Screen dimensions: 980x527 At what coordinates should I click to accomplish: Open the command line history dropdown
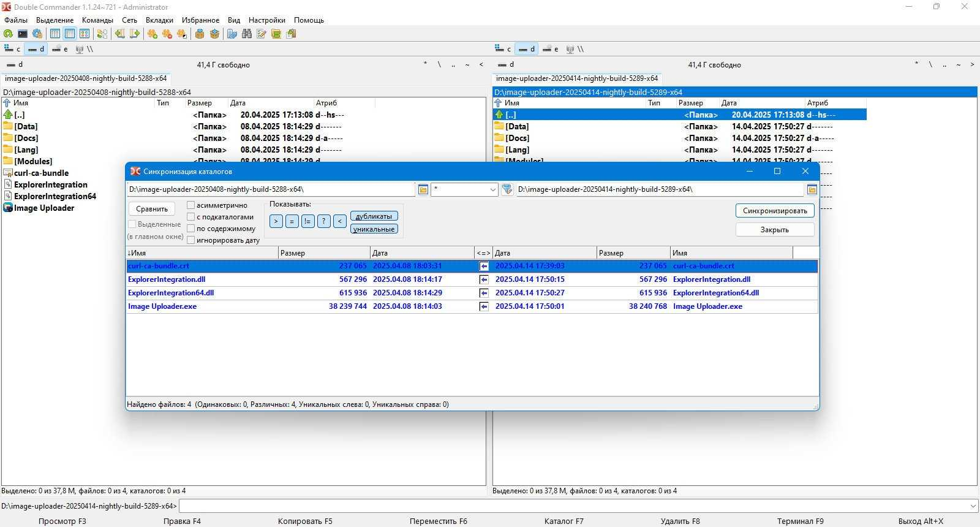[973, 506]
